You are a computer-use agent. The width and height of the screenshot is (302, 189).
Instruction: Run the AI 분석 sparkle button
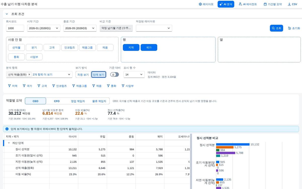(226, 4)
